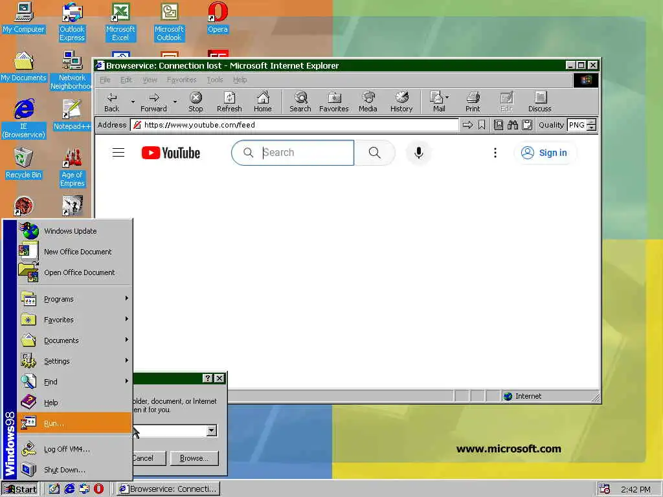
Task: Go to the Home page icon
Action: click(x=263, y=102)
